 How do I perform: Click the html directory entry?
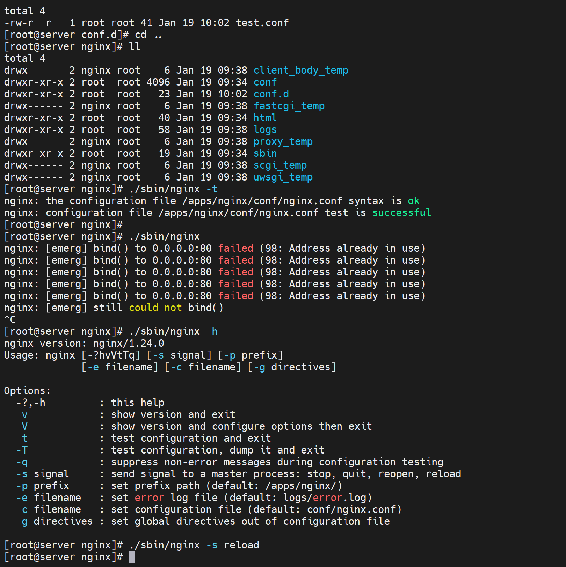click(x=265, y=118)
